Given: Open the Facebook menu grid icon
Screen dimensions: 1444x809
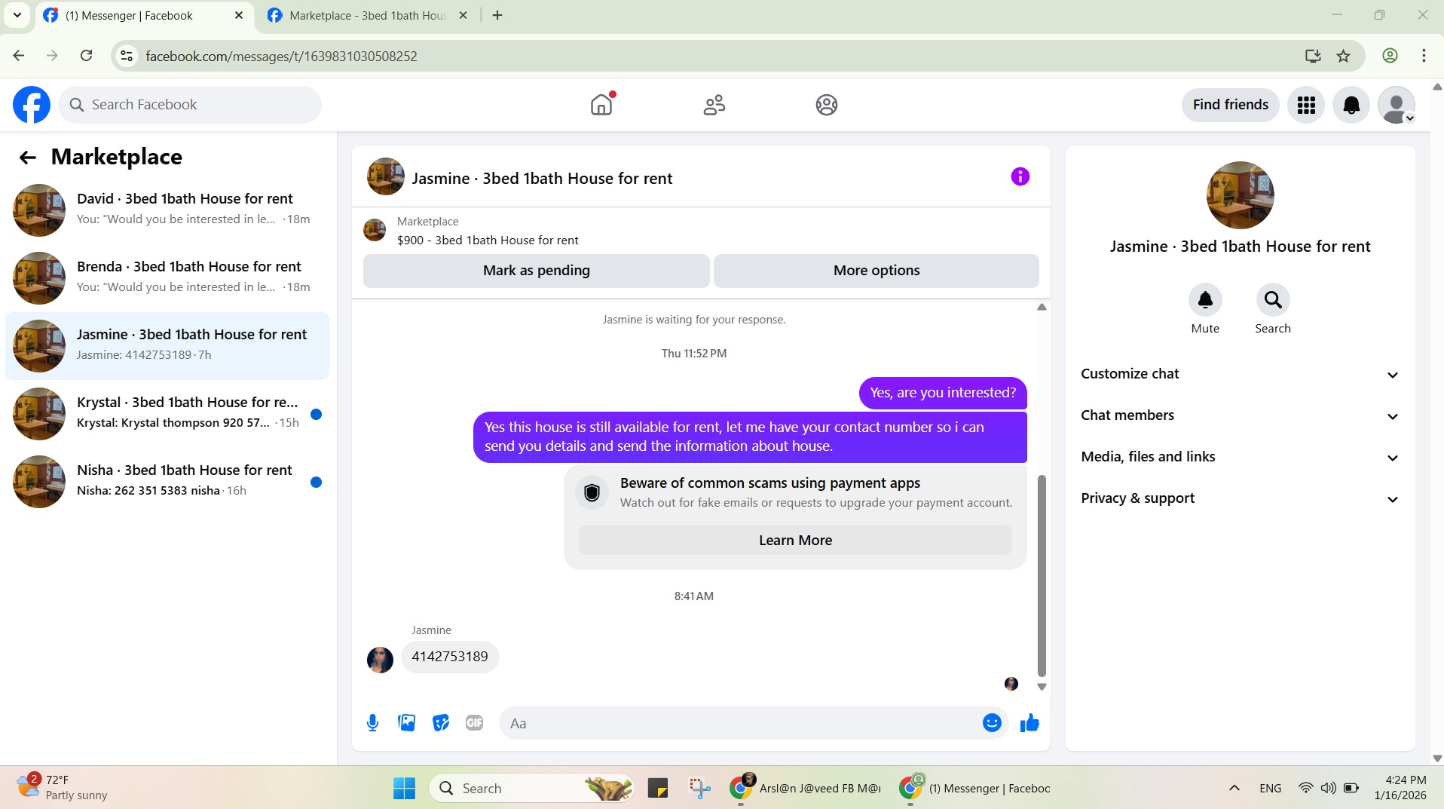Looking at the screenshot, I should [1306, 105].
